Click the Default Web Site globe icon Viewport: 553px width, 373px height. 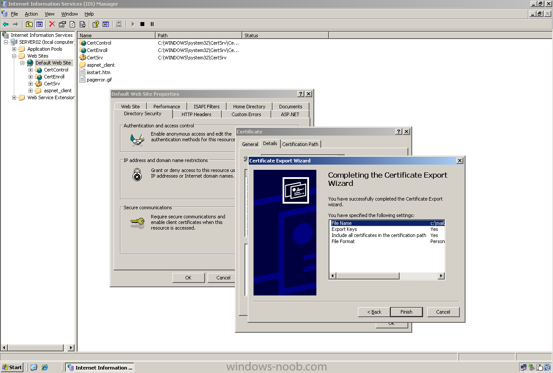pyautogui.click(x=30, y=63)
